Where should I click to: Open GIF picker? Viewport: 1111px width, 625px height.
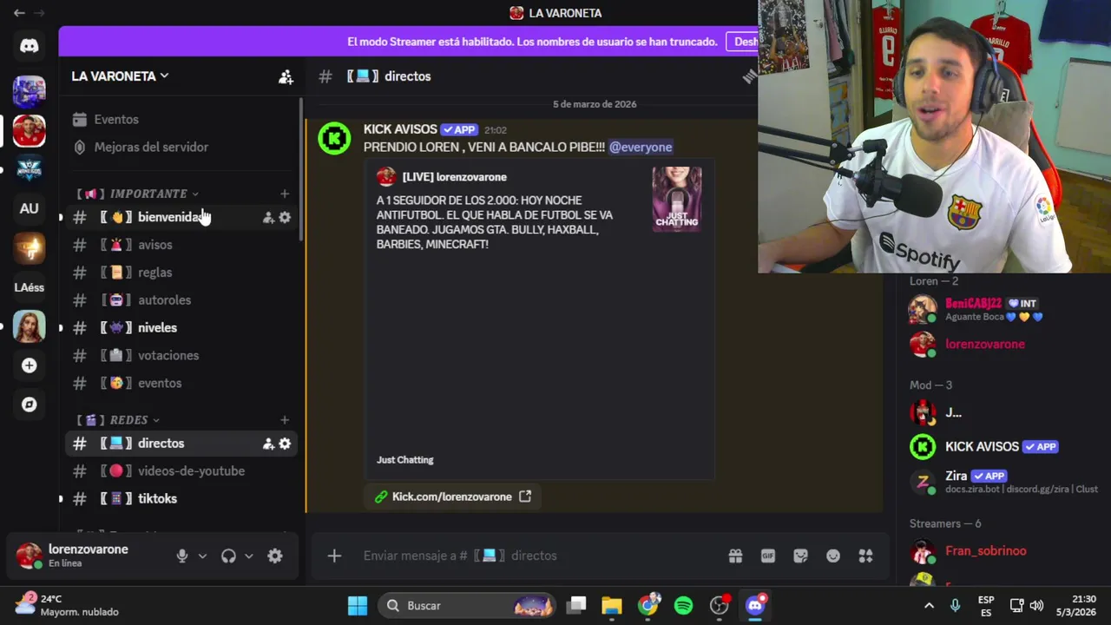click(x=768, y=556)
